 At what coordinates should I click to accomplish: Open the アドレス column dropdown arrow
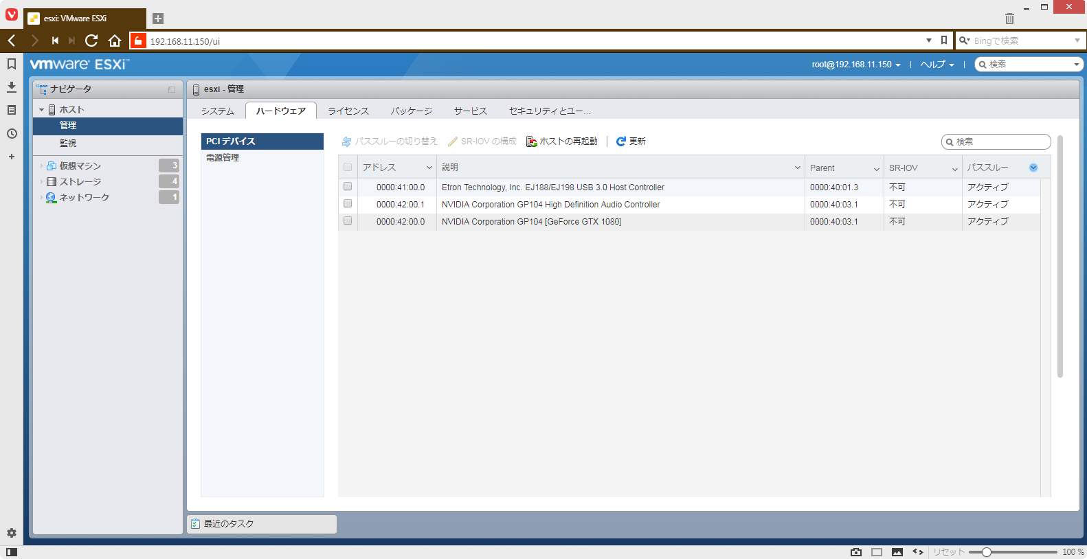click(429, 168)
